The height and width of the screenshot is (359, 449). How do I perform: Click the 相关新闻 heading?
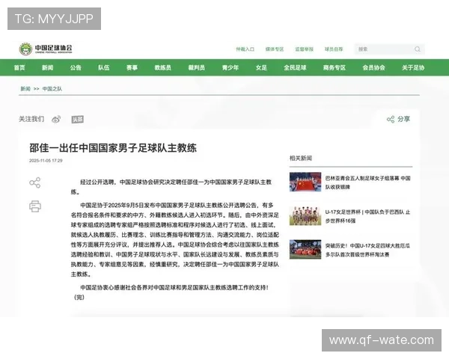pyautogui.click(x=301, y=158)
